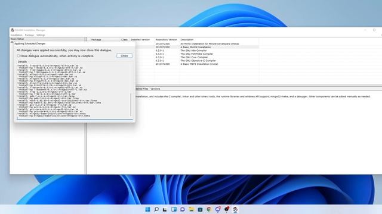Open Task View from taskbar
382x214 pixels.
(x=165, y=209)
